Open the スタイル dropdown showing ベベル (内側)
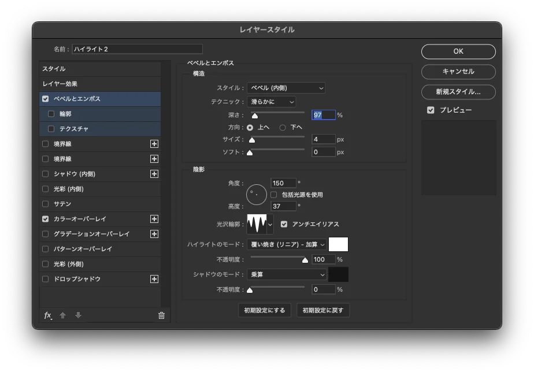 (x=286, y=88)
